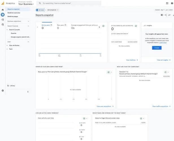Viewport: 174px width, 141px height.
Task: Click the Share this report icon
Action: [x=166, y=15]
